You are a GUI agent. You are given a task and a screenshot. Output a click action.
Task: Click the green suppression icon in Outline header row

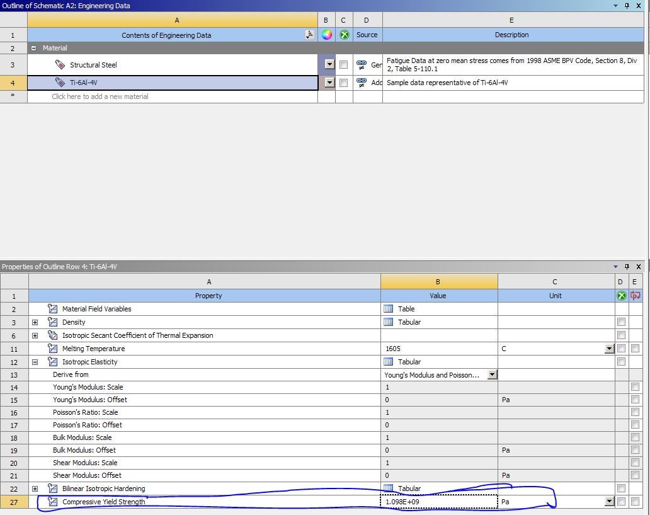pyautogui.click(x=344, y=35)
